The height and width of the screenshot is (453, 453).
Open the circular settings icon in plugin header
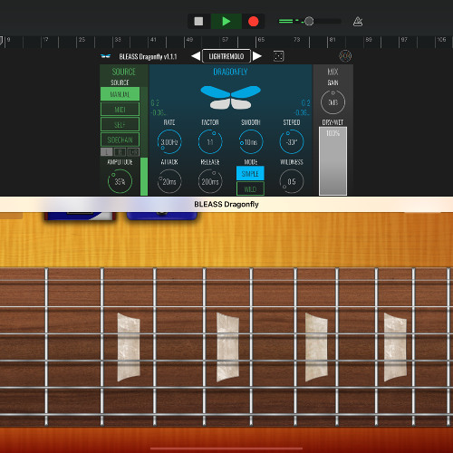point(345,56)
